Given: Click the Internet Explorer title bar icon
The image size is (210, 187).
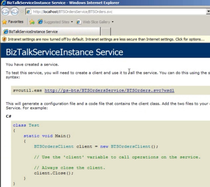Looking at the screenshot, I should click(x=3, y=3).
